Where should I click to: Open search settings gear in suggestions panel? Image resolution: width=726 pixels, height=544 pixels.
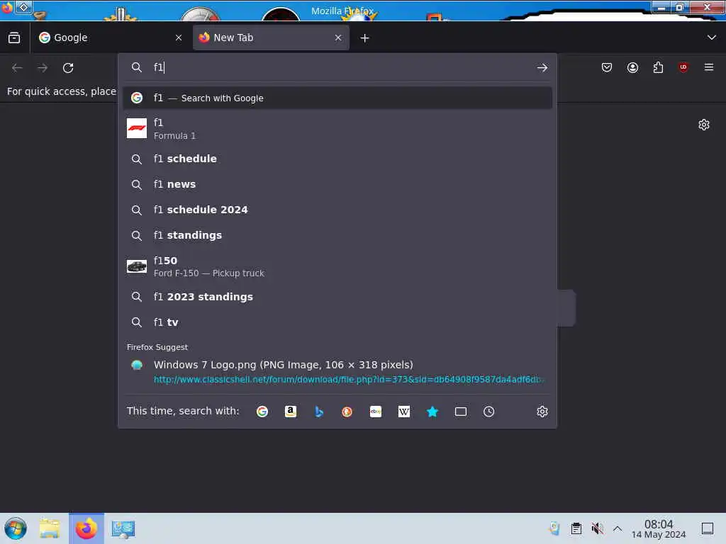tap(542, 412)
